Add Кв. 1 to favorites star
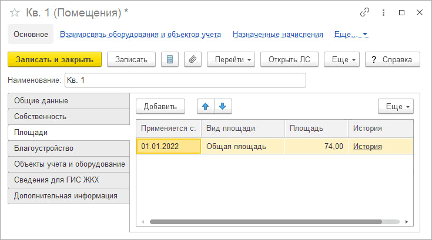Screen dimensions: 432x240 14,13
